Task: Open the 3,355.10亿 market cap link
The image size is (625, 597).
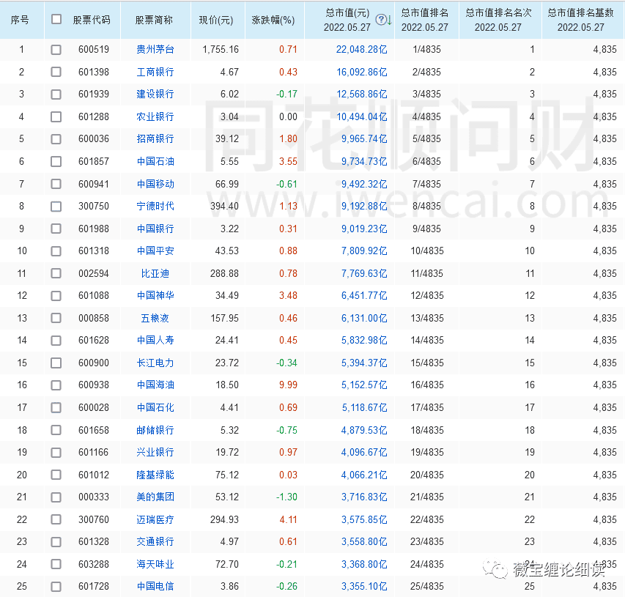Action: (364, 586)
